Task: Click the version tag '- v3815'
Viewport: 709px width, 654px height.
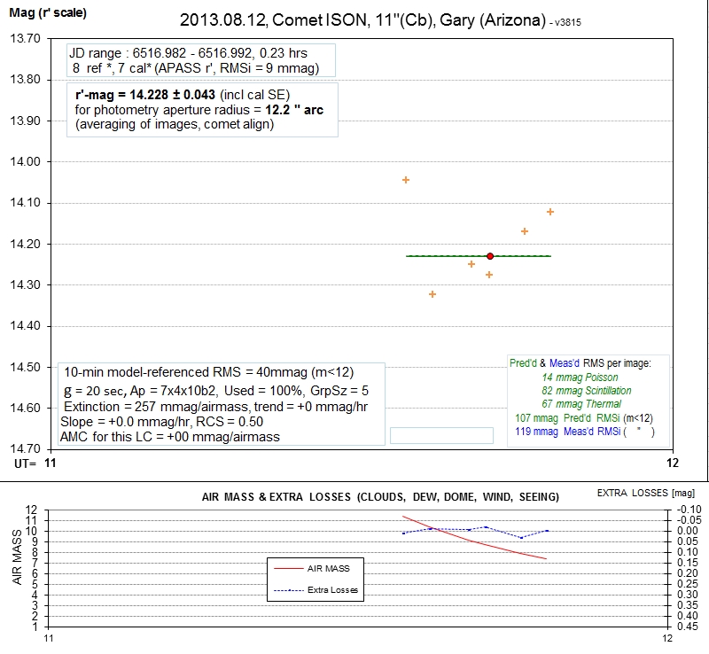Action: pyautogui.click(x=565, y=22)
